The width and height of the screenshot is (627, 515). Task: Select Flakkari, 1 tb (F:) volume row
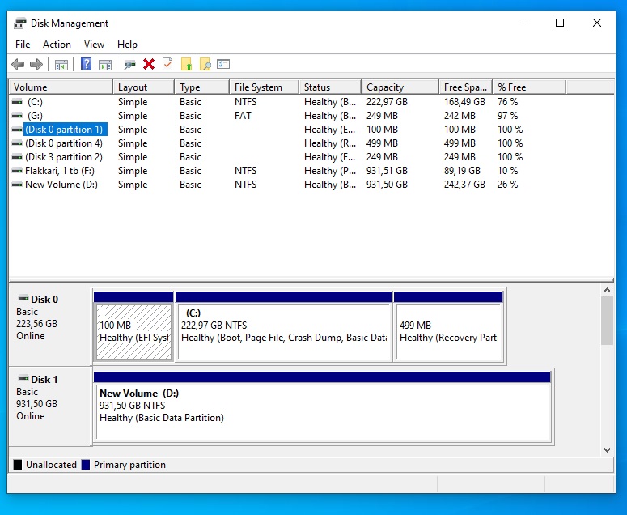59,171
